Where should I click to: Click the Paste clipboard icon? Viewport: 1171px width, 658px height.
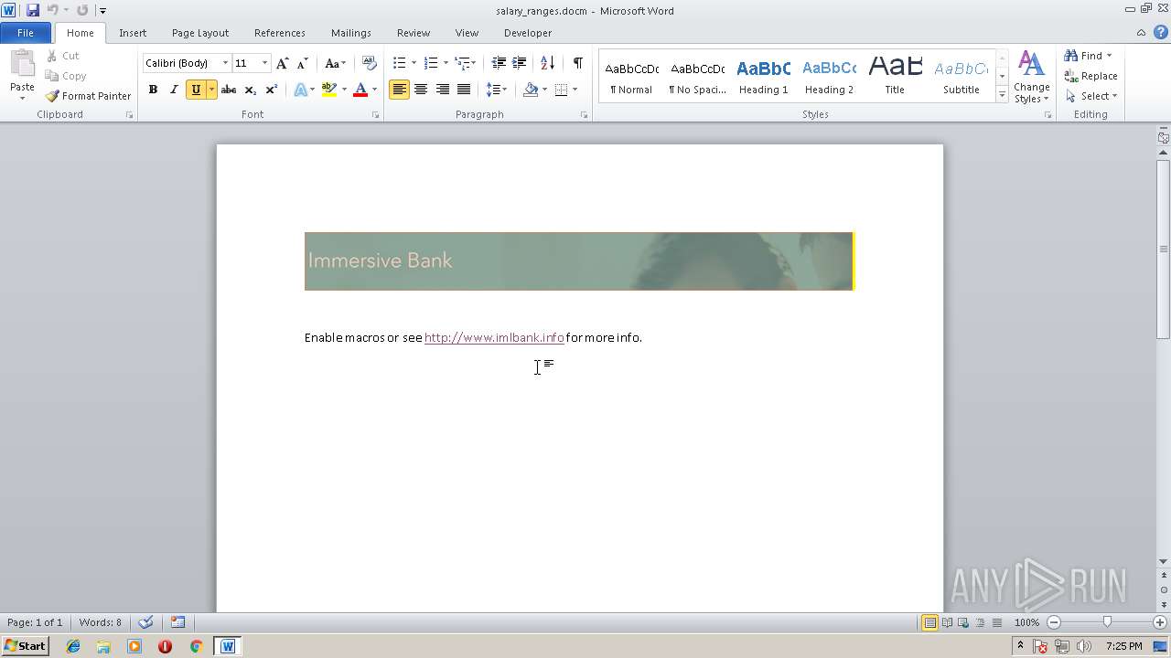[22, 64]
